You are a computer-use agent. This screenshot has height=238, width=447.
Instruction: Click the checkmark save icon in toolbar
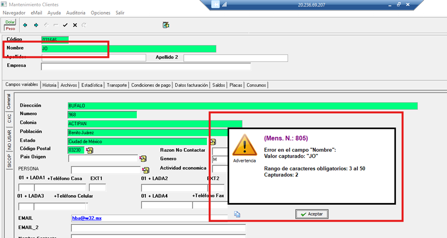[65, 25]
